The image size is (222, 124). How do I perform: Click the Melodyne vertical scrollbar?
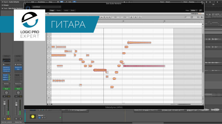(x=203, y=53)
